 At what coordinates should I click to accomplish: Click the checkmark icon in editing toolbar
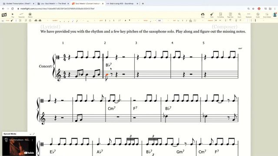12,20
